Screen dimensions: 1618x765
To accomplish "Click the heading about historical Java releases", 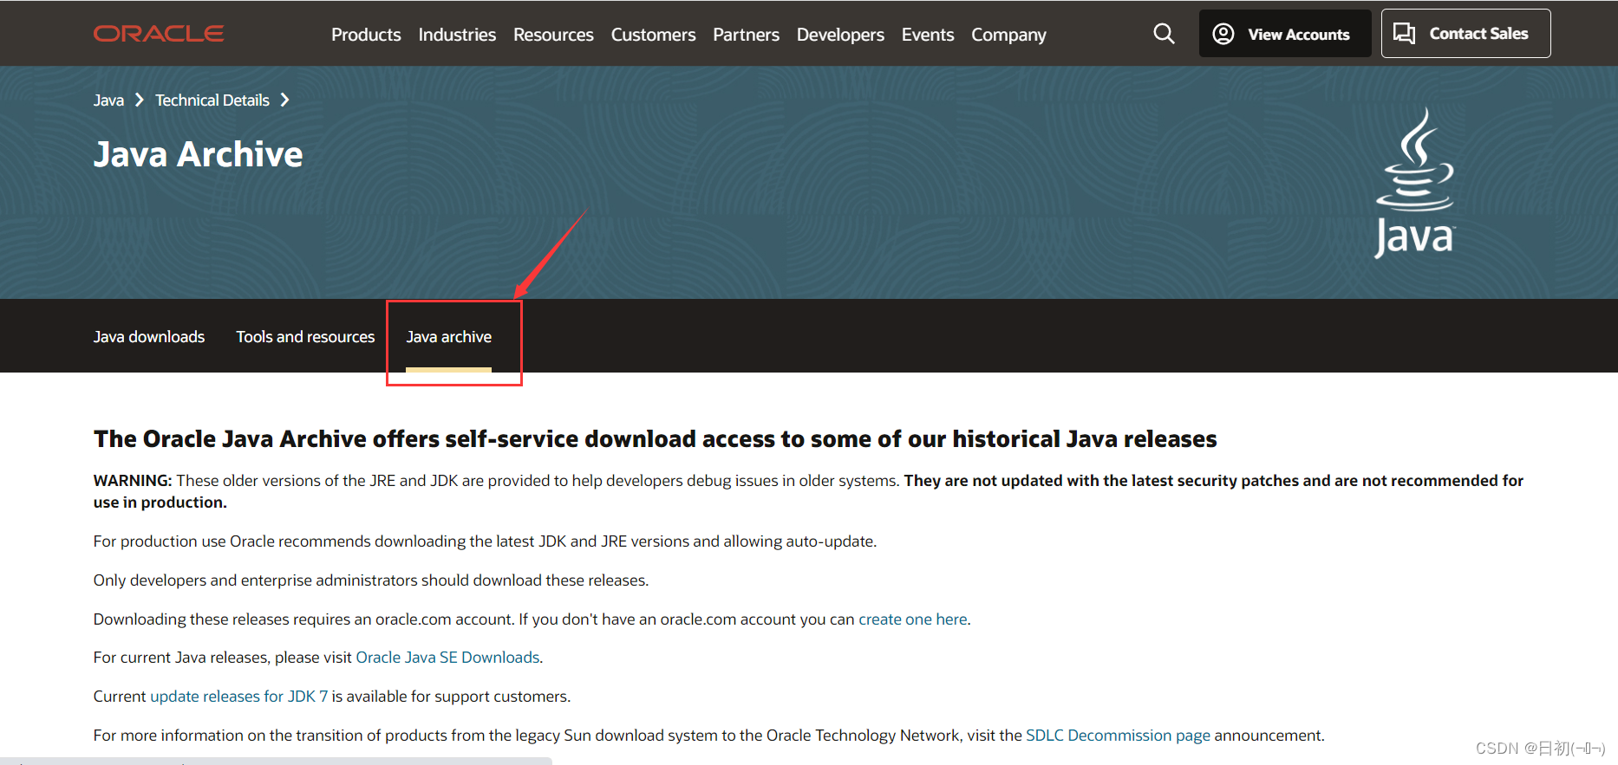I will point(656,439).
